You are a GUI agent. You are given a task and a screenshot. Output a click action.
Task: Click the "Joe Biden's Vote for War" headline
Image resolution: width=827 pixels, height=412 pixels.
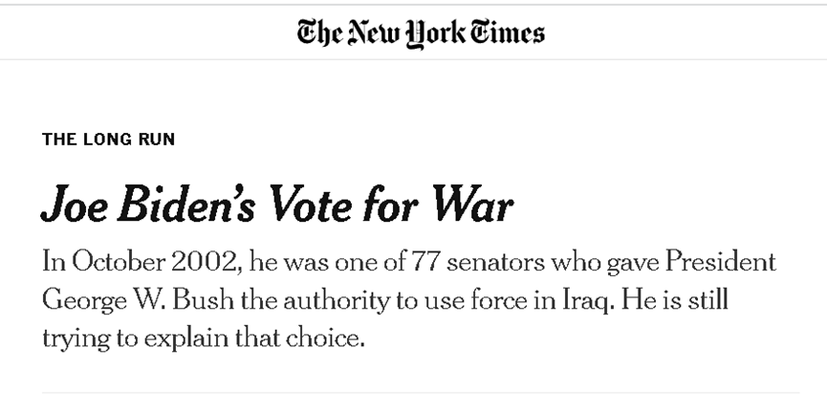(278, 205)
